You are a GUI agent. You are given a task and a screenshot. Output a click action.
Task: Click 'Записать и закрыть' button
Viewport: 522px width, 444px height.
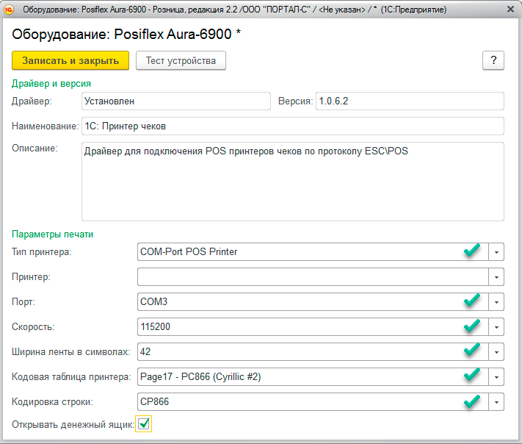point(70,60)
